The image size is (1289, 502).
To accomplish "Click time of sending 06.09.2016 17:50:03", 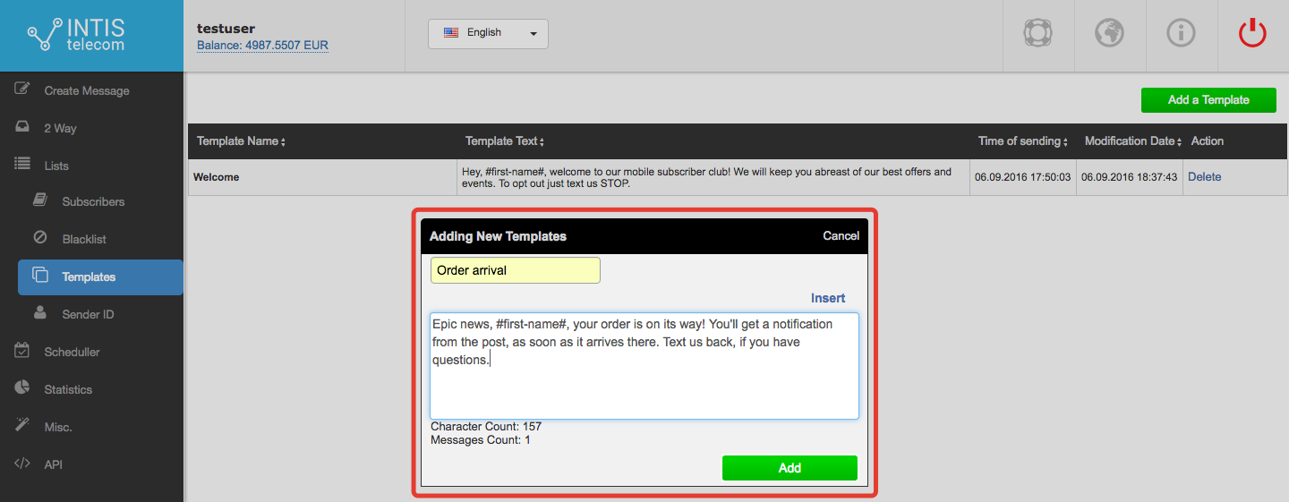I will (1023, 177).
